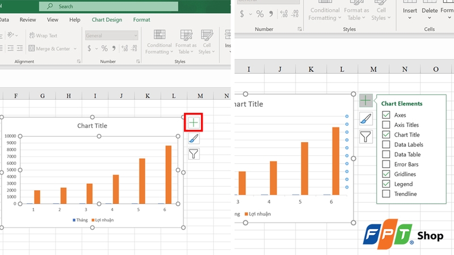Expand the Insert cells dropdown arrow
The width and height of the screenshot is (454, 255).
[410, 18]
